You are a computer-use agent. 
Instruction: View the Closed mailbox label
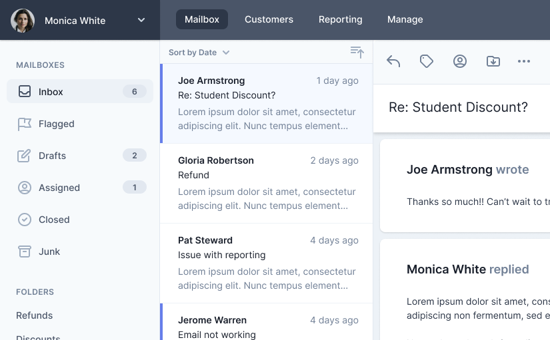point(54,220)
